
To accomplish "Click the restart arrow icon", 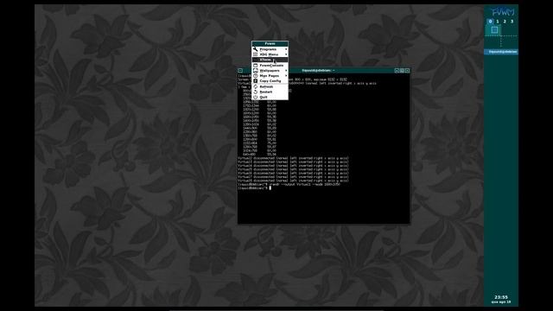I will (256, 92).
